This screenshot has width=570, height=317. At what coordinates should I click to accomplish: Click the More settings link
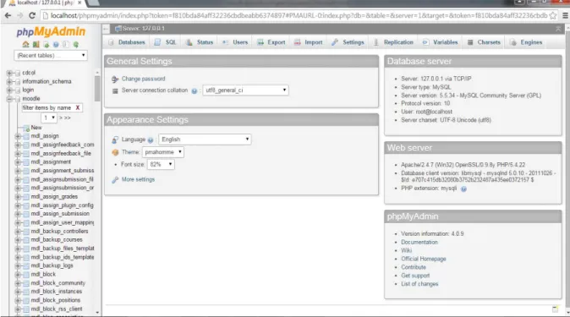point(138,179)
